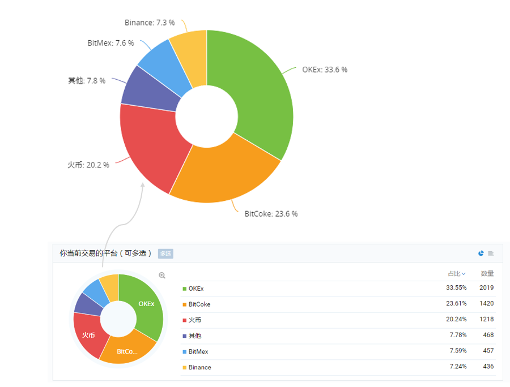Image resolution: width=510 pixels, height=387 pixels.
Task: Click the count value 1218
Action: click(x=487, y=319)
